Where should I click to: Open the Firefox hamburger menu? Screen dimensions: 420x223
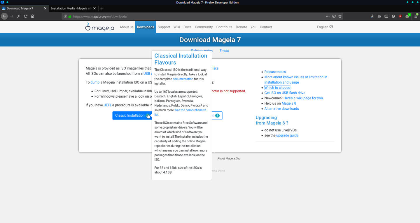(416, 16)
